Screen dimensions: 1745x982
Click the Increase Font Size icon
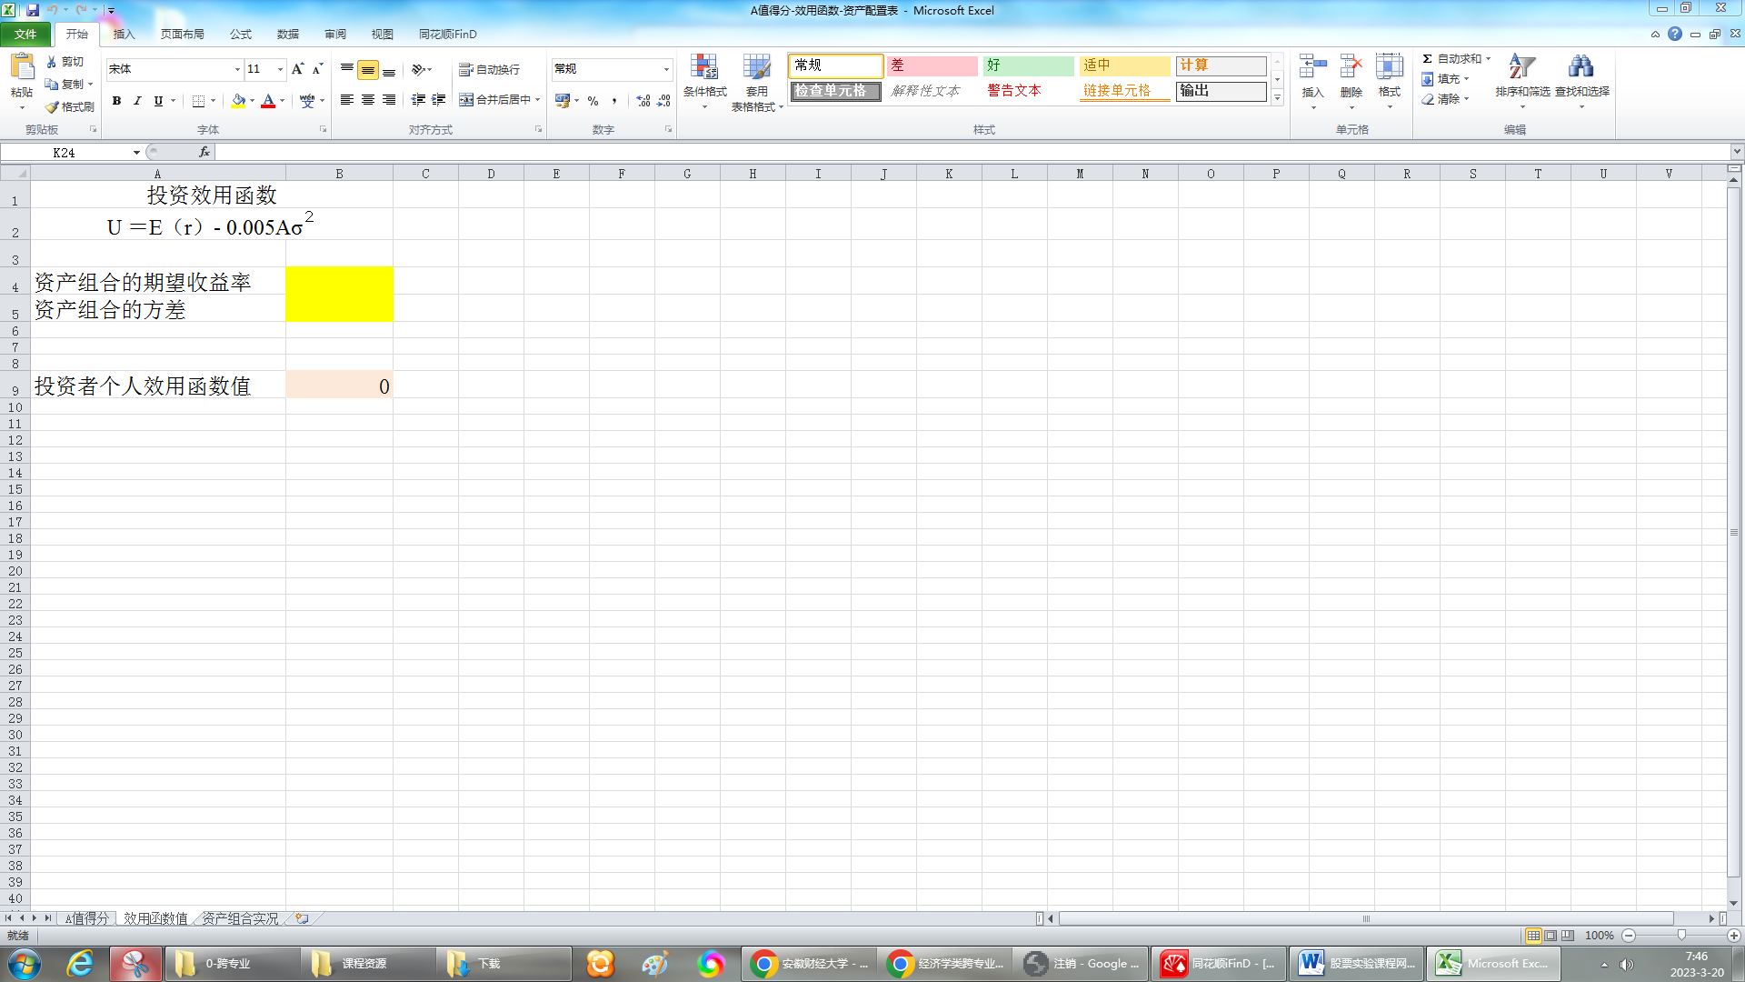297,69
